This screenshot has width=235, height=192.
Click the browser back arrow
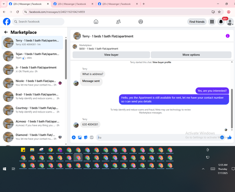4,12
